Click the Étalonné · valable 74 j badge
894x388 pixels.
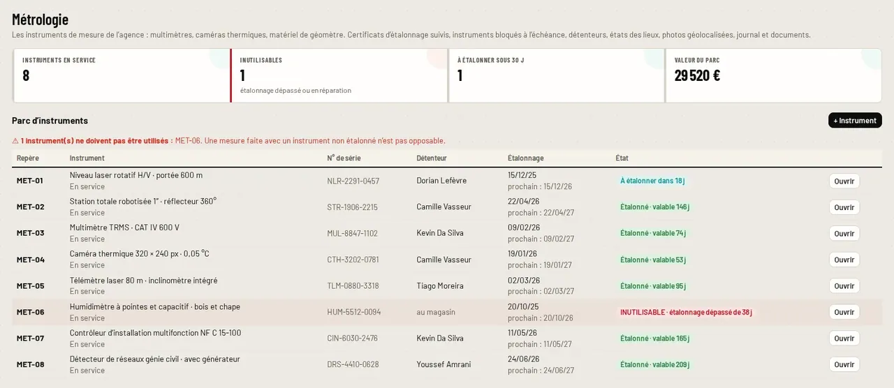[x=653, y=233]
